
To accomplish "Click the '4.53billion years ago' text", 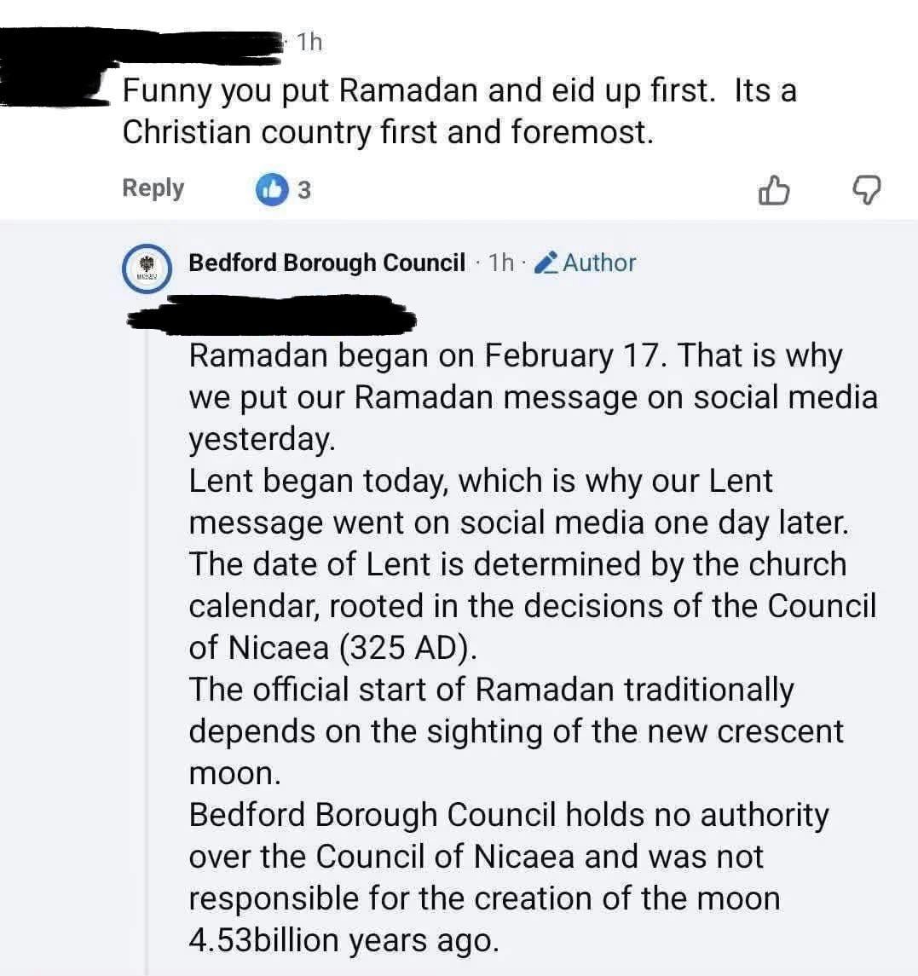I will [343, 940].
